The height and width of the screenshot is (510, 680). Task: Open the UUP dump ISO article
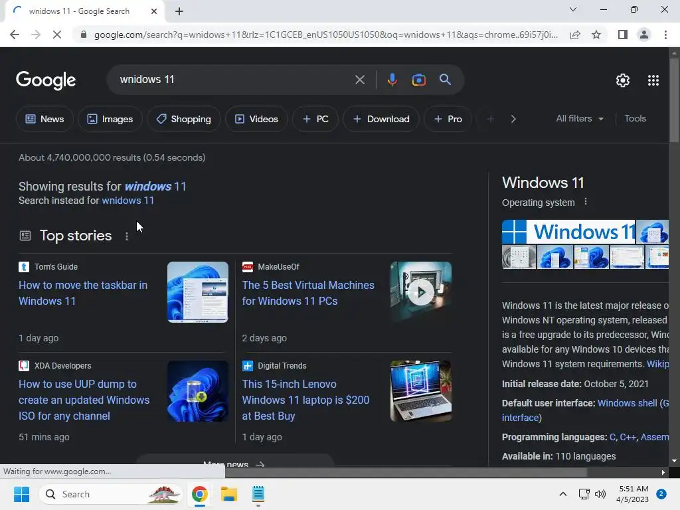pyautogui.click(x=84, y=400)
